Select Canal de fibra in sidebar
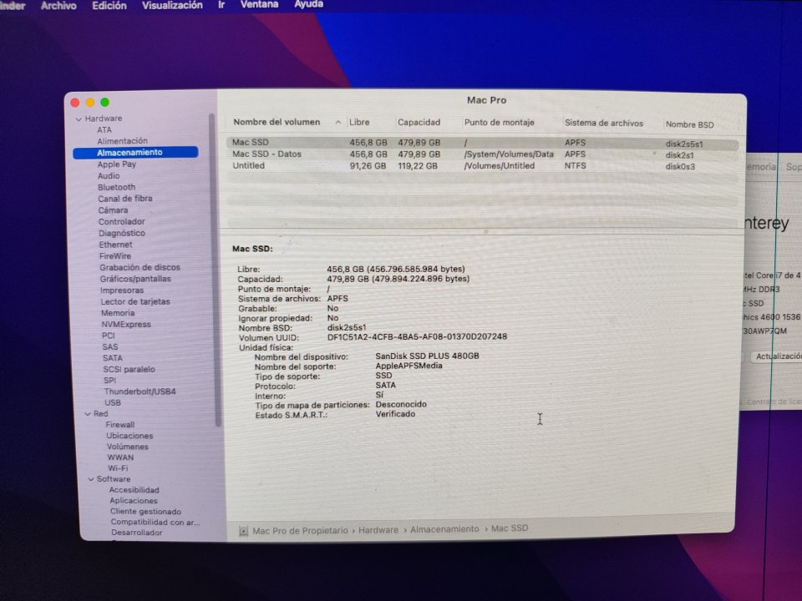The image size is (802, 601). click(x=125, y=199)
